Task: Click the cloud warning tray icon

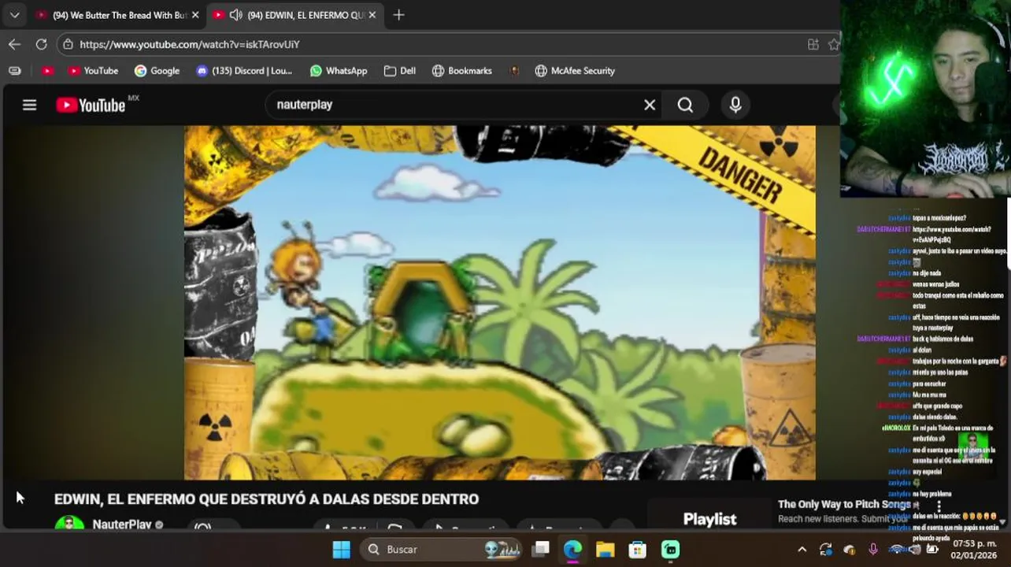Action: coord(849,549)
